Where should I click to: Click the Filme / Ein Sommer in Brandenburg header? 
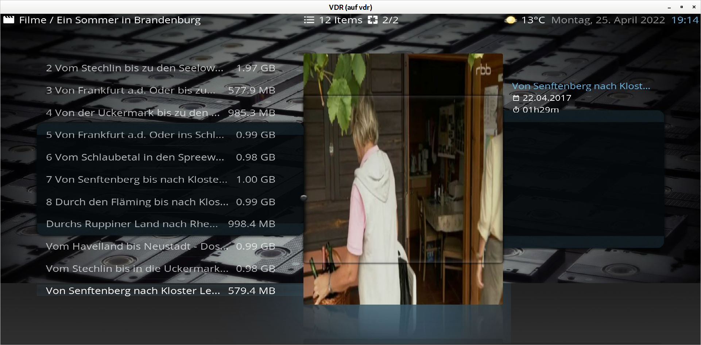[110, 20]
